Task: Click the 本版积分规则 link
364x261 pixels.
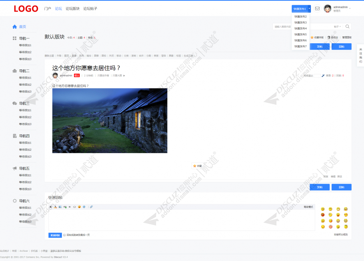Action: point(340,235)
